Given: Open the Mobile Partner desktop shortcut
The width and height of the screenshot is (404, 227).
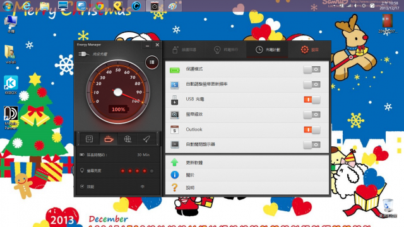Looking at the screenshot, I should pos(11,118).
